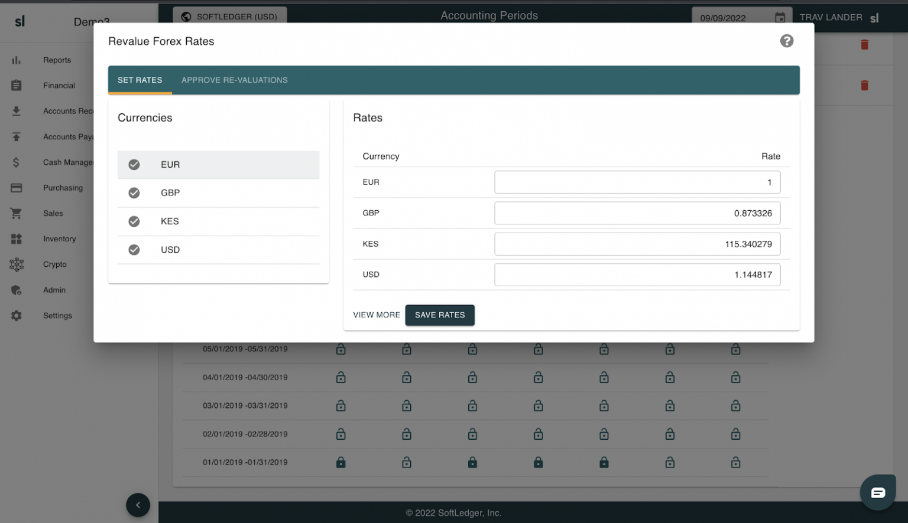
Task: Open the calendar date picker icon
Action: click(x=780, y=18)
